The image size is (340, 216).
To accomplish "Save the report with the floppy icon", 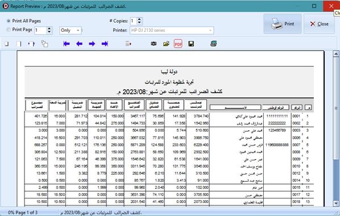I will [191, 44].
